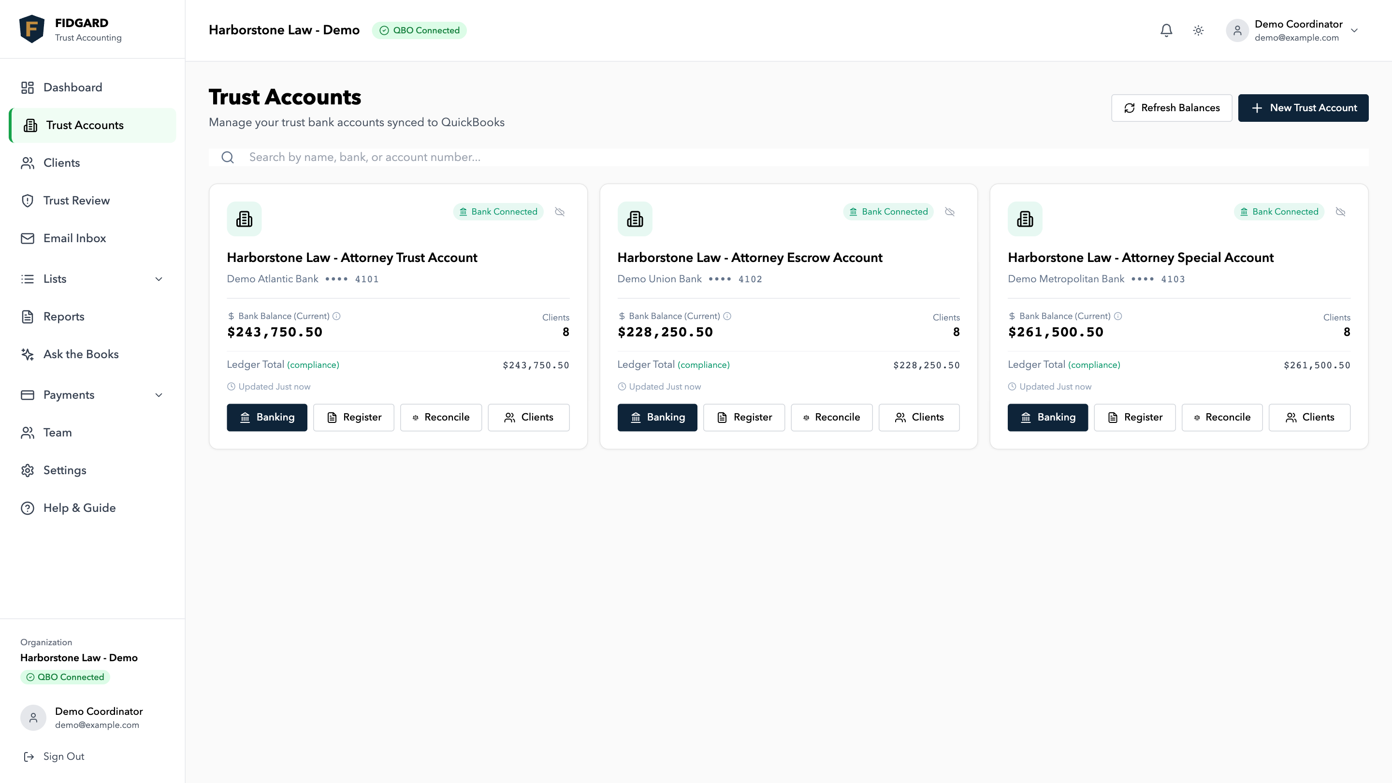Open Dashboard in the sidebar
The width and height of the screenshot is (1392, 783).
point(92,87)
